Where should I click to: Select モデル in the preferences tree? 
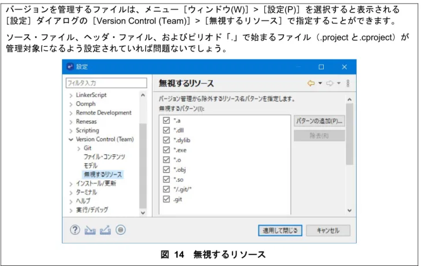90,165
